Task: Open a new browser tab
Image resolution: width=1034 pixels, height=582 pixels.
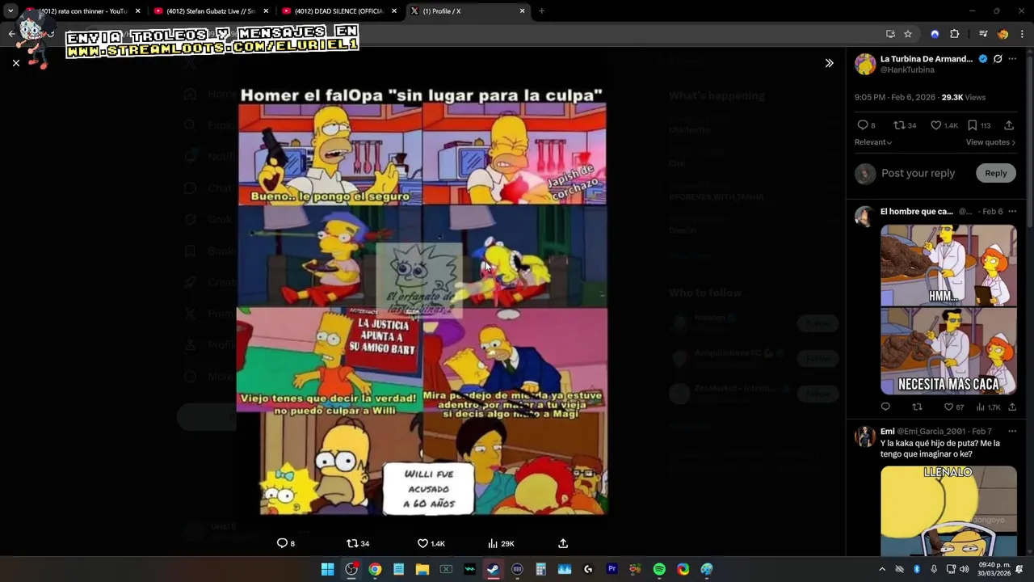Action: point(541,11)
